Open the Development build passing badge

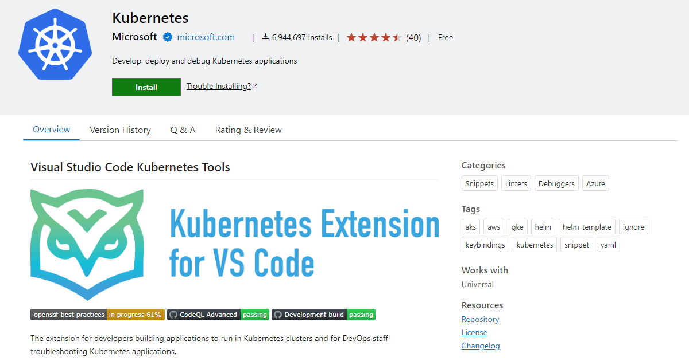(x=323, y=315)
